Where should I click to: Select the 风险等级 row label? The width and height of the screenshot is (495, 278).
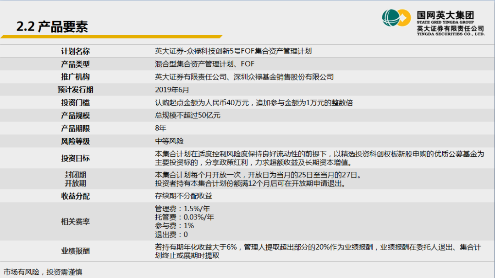(x=76, y=141)
